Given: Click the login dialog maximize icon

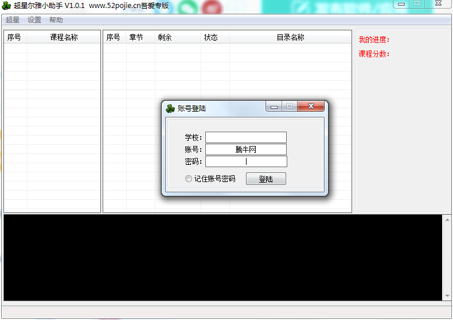Looking at the screenshot, I should click(x=290, y=106).
